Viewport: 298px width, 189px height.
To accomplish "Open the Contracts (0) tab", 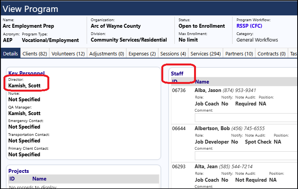I will (271, 54).
